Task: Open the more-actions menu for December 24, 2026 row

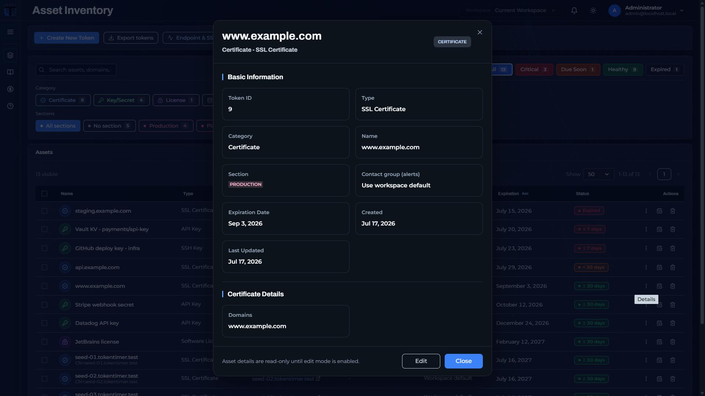Action: tap(646, 323)
